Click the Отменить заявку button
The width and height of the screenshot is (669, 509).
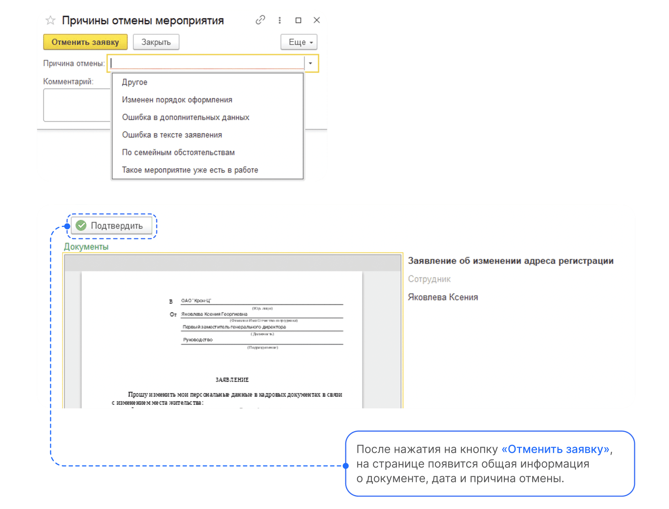[85, 42]
